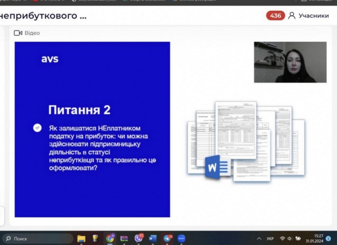
Task: Expand hidden system tray icons
Action: pyautogui.click(x=259, y=239)
